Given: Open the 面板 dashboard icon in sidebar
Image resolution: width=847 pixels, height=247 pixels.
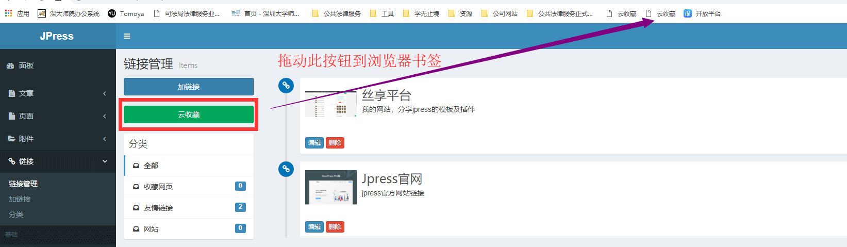Looking at the screenshot, I should click(10, 65).
